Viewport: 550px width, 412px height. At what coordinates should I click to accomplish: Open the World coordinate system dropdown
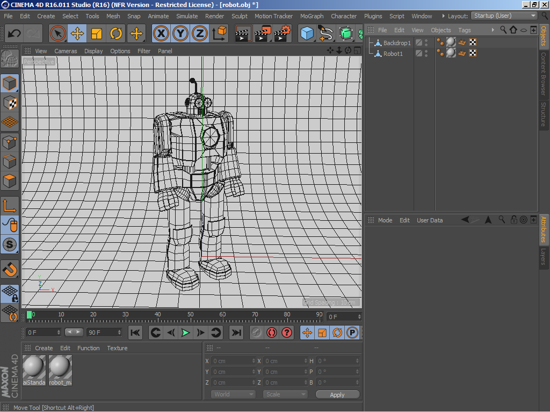(233, 394)
